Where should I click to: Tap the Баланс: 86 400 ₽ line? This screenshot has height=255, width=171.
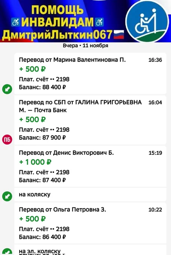click(x=42, y=237)
